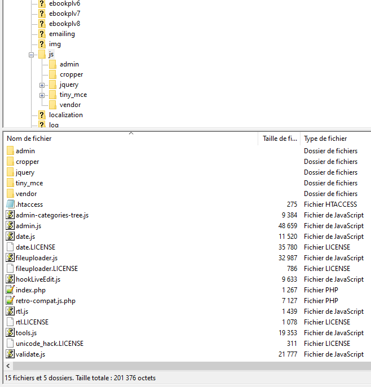
Task: Click the unknown-folder icon beside img
Action: 42,44
